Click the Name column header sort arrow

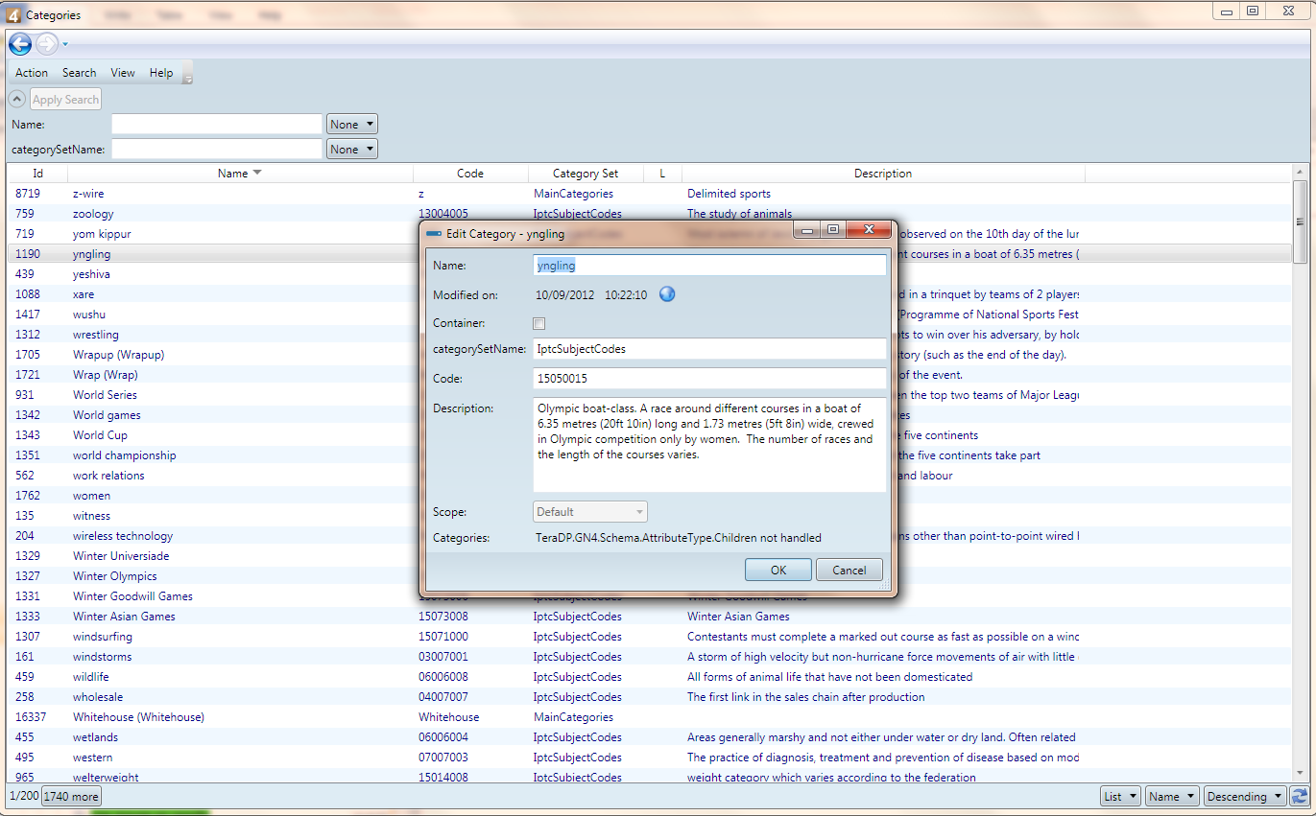tap(256, 174)
